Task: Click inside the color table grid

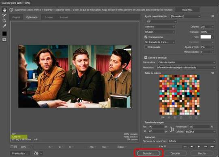Action: click(179, 95)
